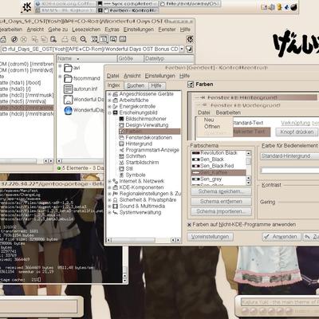The image size is (319, 319).
Task: Click the Go icon beside location bar
Action: coord(189,49)
